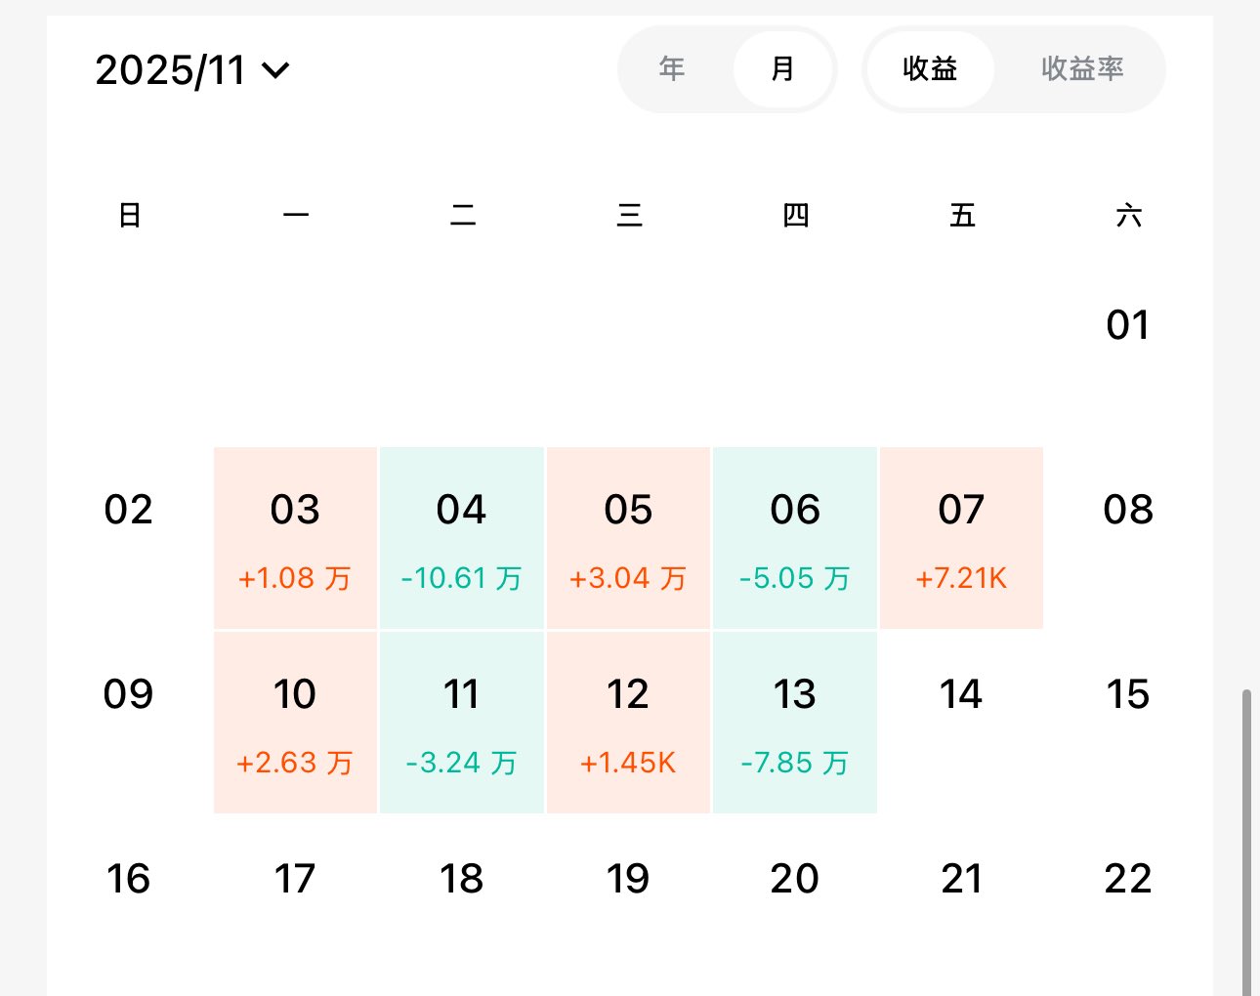This screenshot has width=1260, height=996.
Task: Switch to 收益率 (return rate) tab
Action: (1082, 69)
